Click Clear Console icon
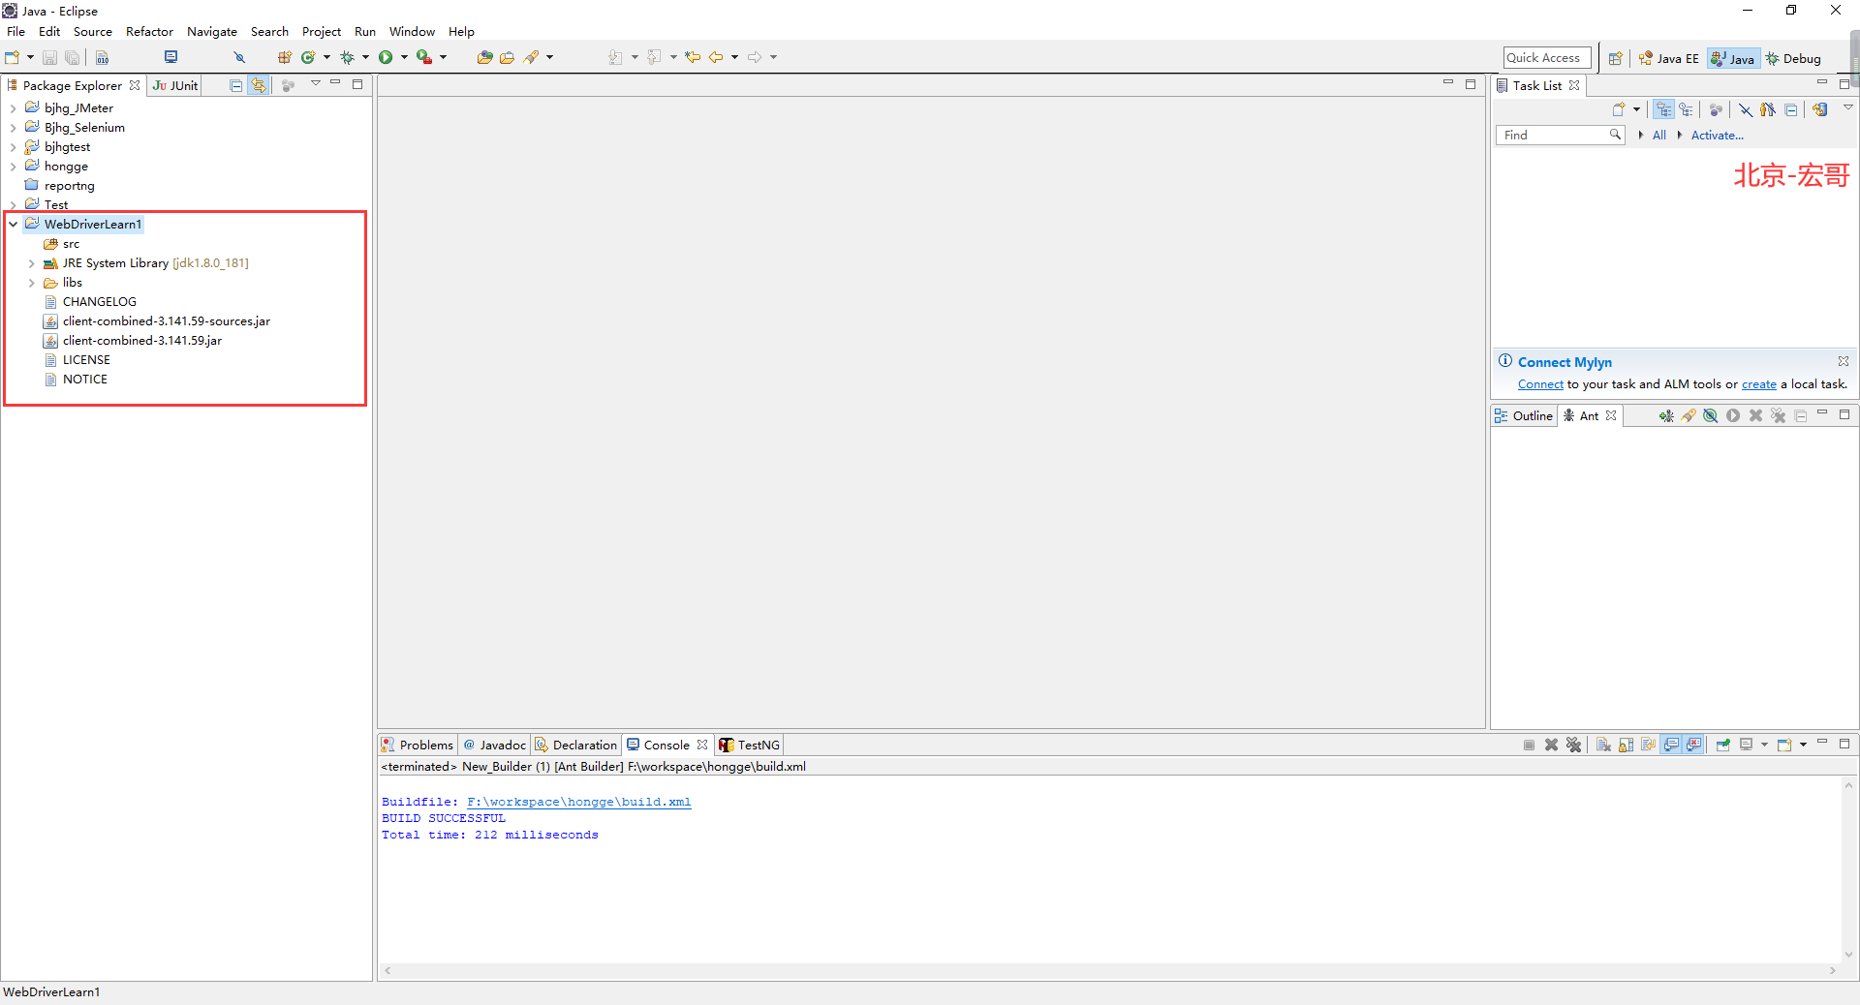Viewport: 1860px width, 1005px height. click(x=1603, y=745)
